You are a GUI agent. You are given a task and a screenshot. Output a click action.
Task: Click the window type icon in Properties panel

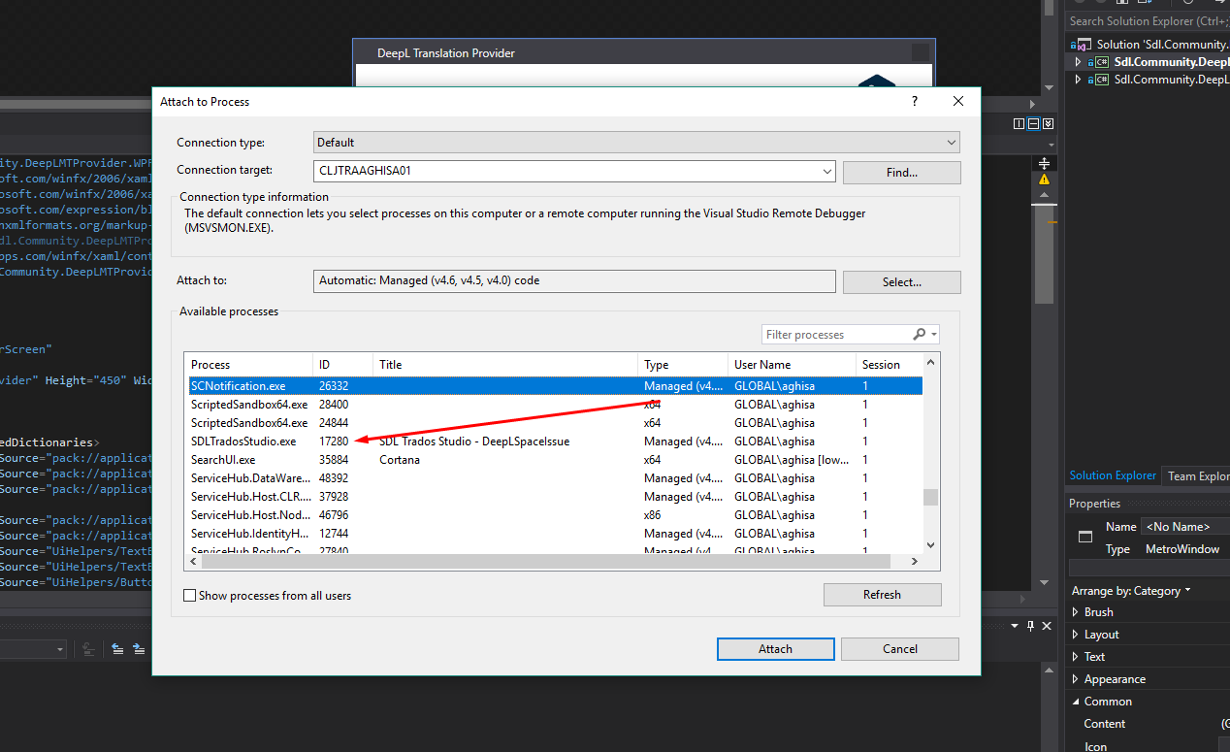[1085, 537]
